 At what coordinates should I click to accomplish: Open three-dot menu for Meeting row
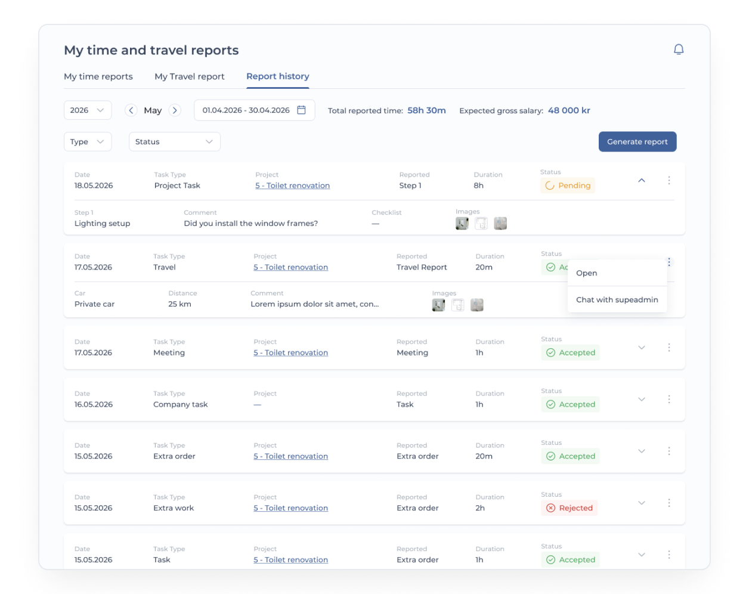point(669,347)
